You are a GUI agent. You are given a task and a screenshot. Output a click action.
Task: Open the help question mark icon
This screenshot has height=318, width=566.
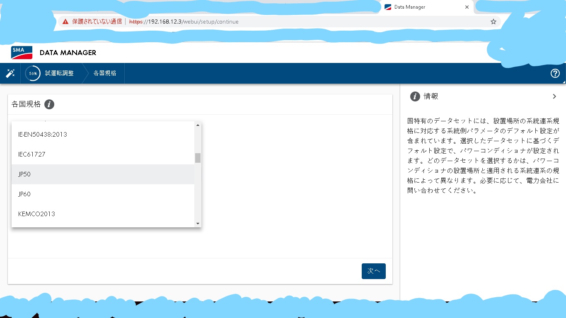(555, 73)
